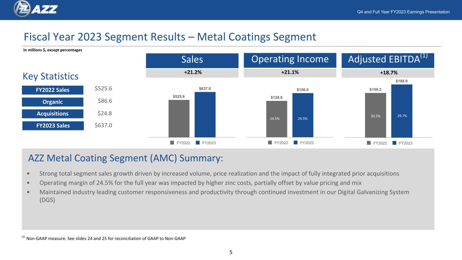Click the gray FY2022 legend square under Operating Income chart

click(x=270, y=143)
